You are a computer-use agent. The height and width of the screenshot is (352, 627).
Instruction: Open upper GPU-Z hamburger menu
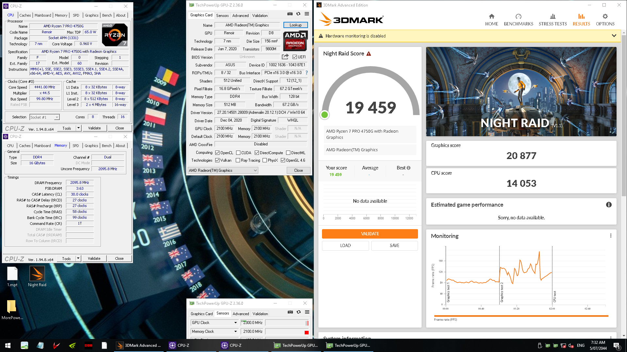coord(307,14)
